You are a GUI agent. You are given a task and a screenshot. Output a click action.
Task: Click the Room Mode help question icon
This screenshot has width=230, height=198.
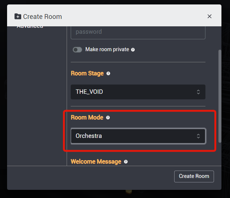click(x=108, y=118)
